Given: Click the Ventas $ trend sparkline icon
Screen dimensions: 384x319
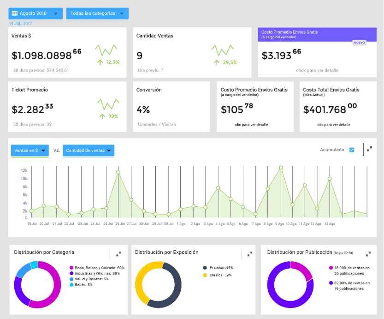Looking at the screenshot, I should point(106,50).
